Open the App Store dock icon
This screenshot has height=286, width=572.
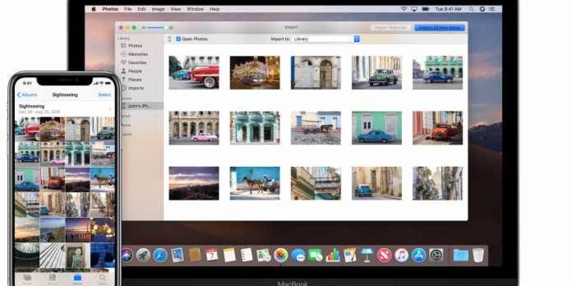click(419, 255)
